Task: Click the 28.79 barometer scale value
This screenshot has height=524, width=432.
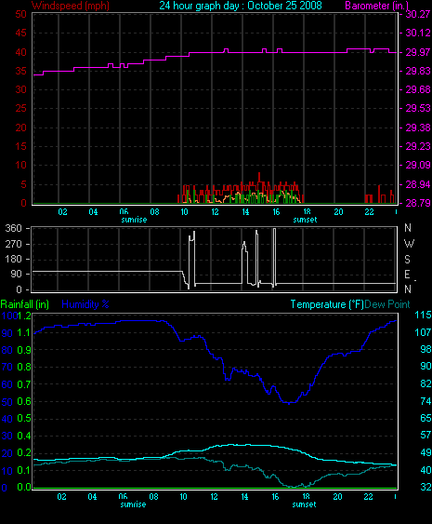Action: pyautogui.click(x=418, y=203)
